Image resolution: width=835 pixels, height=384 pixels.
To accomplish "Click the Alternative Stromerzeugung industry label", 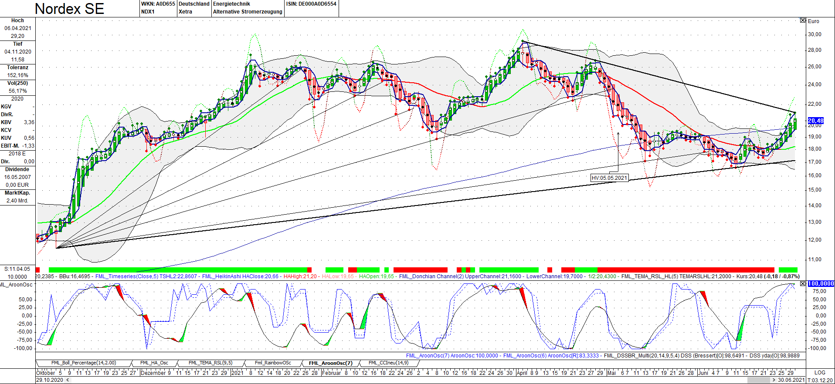I will click(x=248, y=12).
